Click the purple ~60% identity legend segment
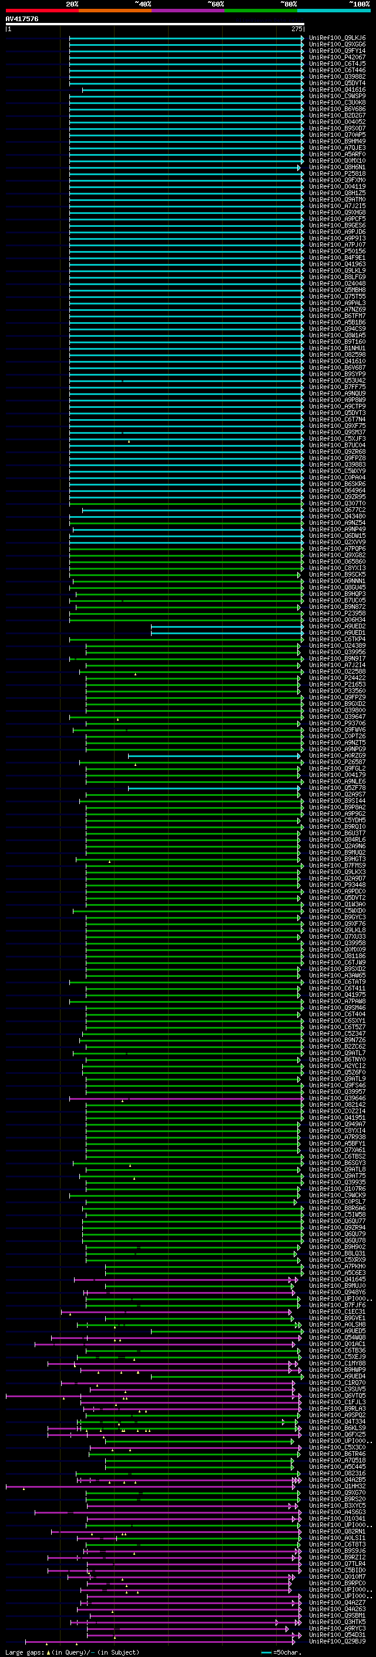Screen dimensions: 376x1657 (187, 11)
